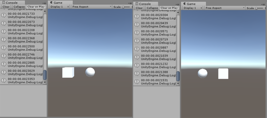Select the right Console tab

coord(145,4)
